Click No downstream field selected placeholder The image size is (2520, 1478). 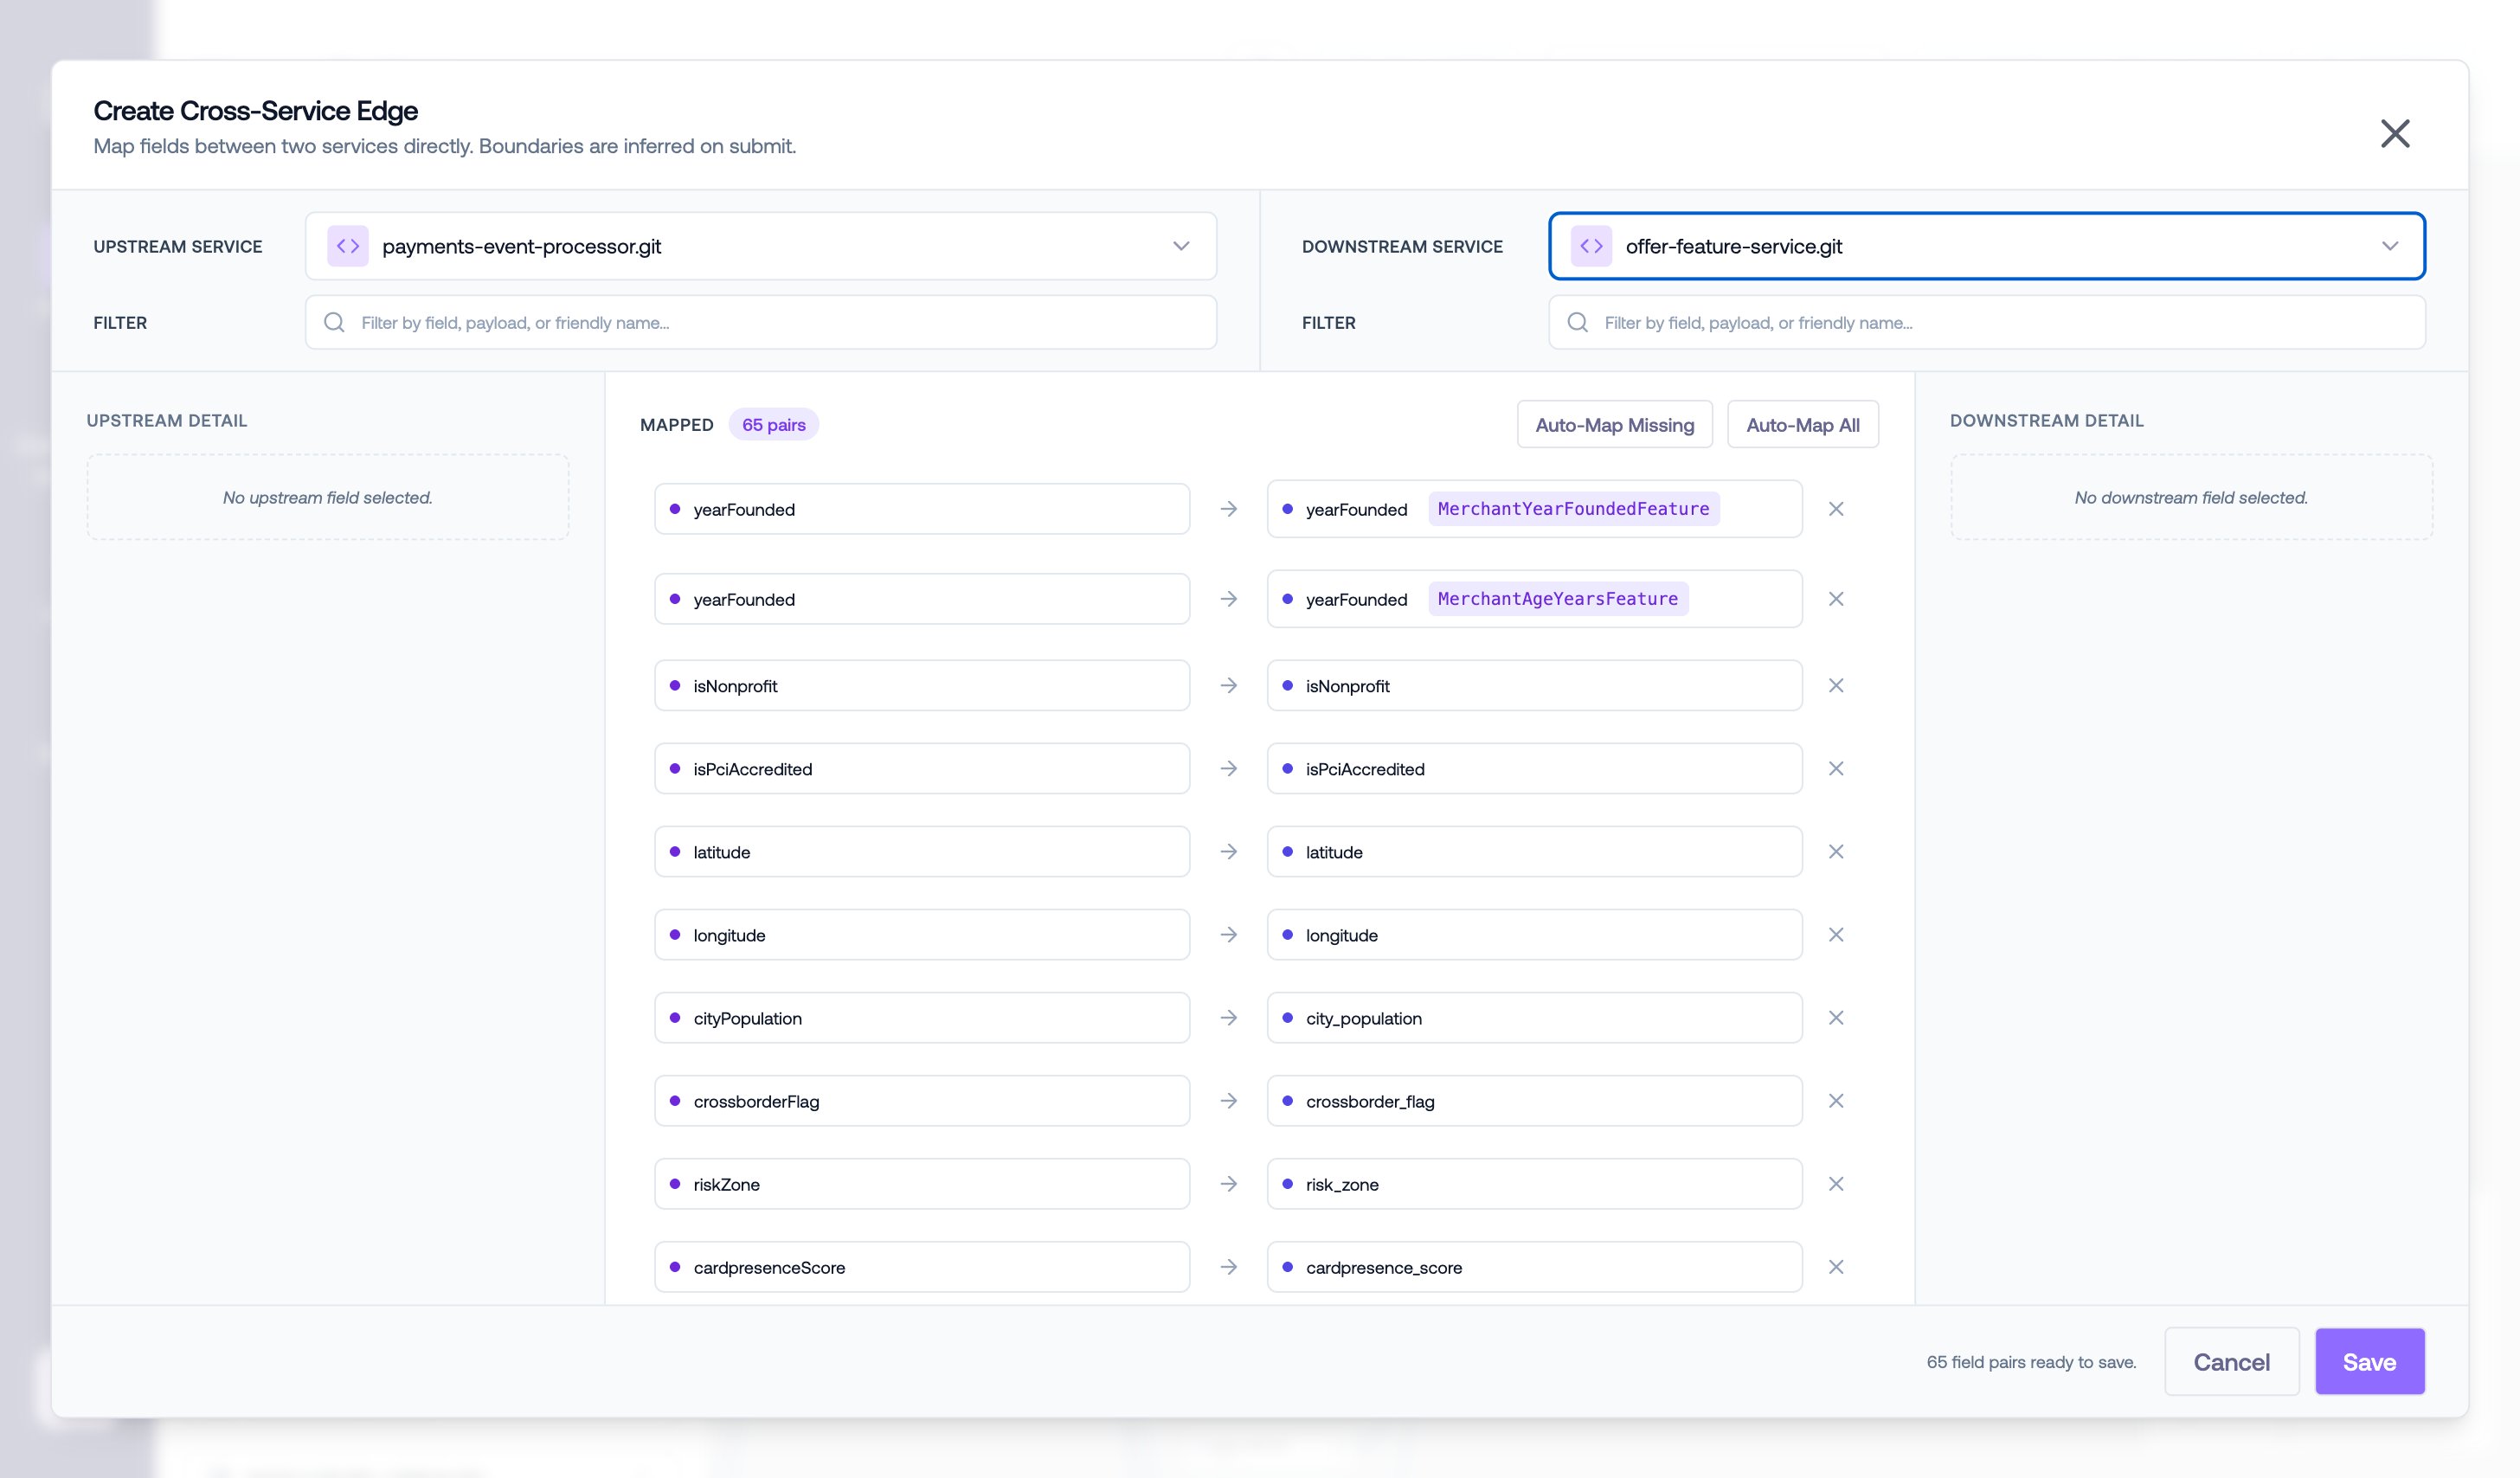pyautogui.click(x=2190, y=498)
